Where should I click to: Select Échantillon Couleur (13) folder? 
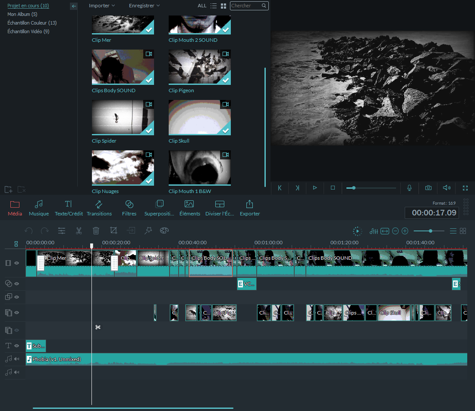click(x=32, y=23)
